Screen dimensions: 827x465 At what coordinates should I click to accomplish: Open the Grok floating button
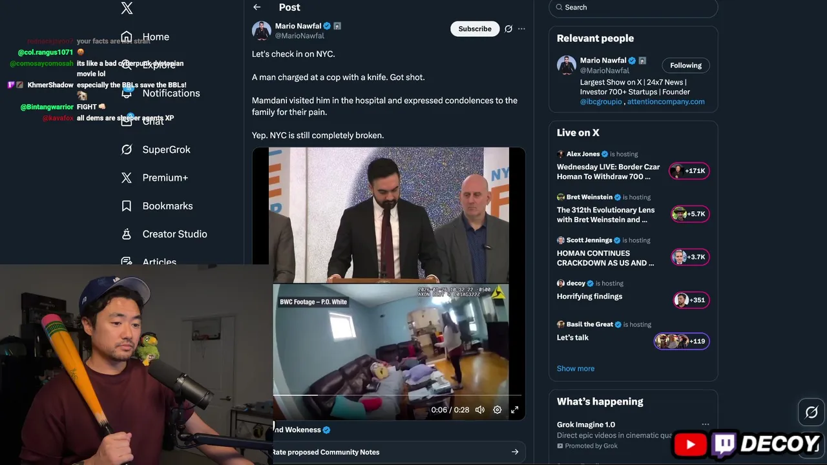(x=811, y=412)
